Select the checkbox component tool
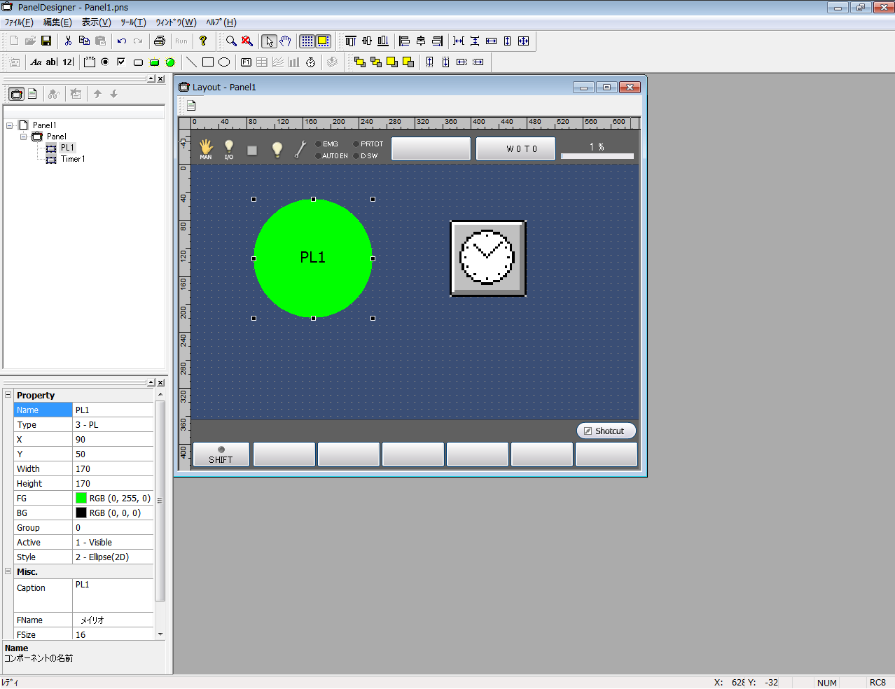The image size is (895, 689). point(121,62)
